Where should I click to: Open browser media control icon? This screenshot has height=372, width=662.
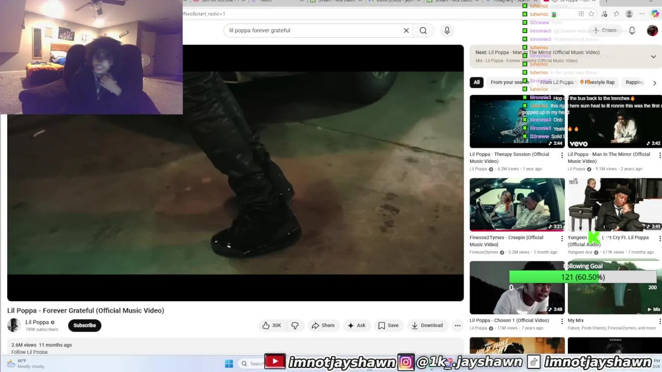[604, 14]
